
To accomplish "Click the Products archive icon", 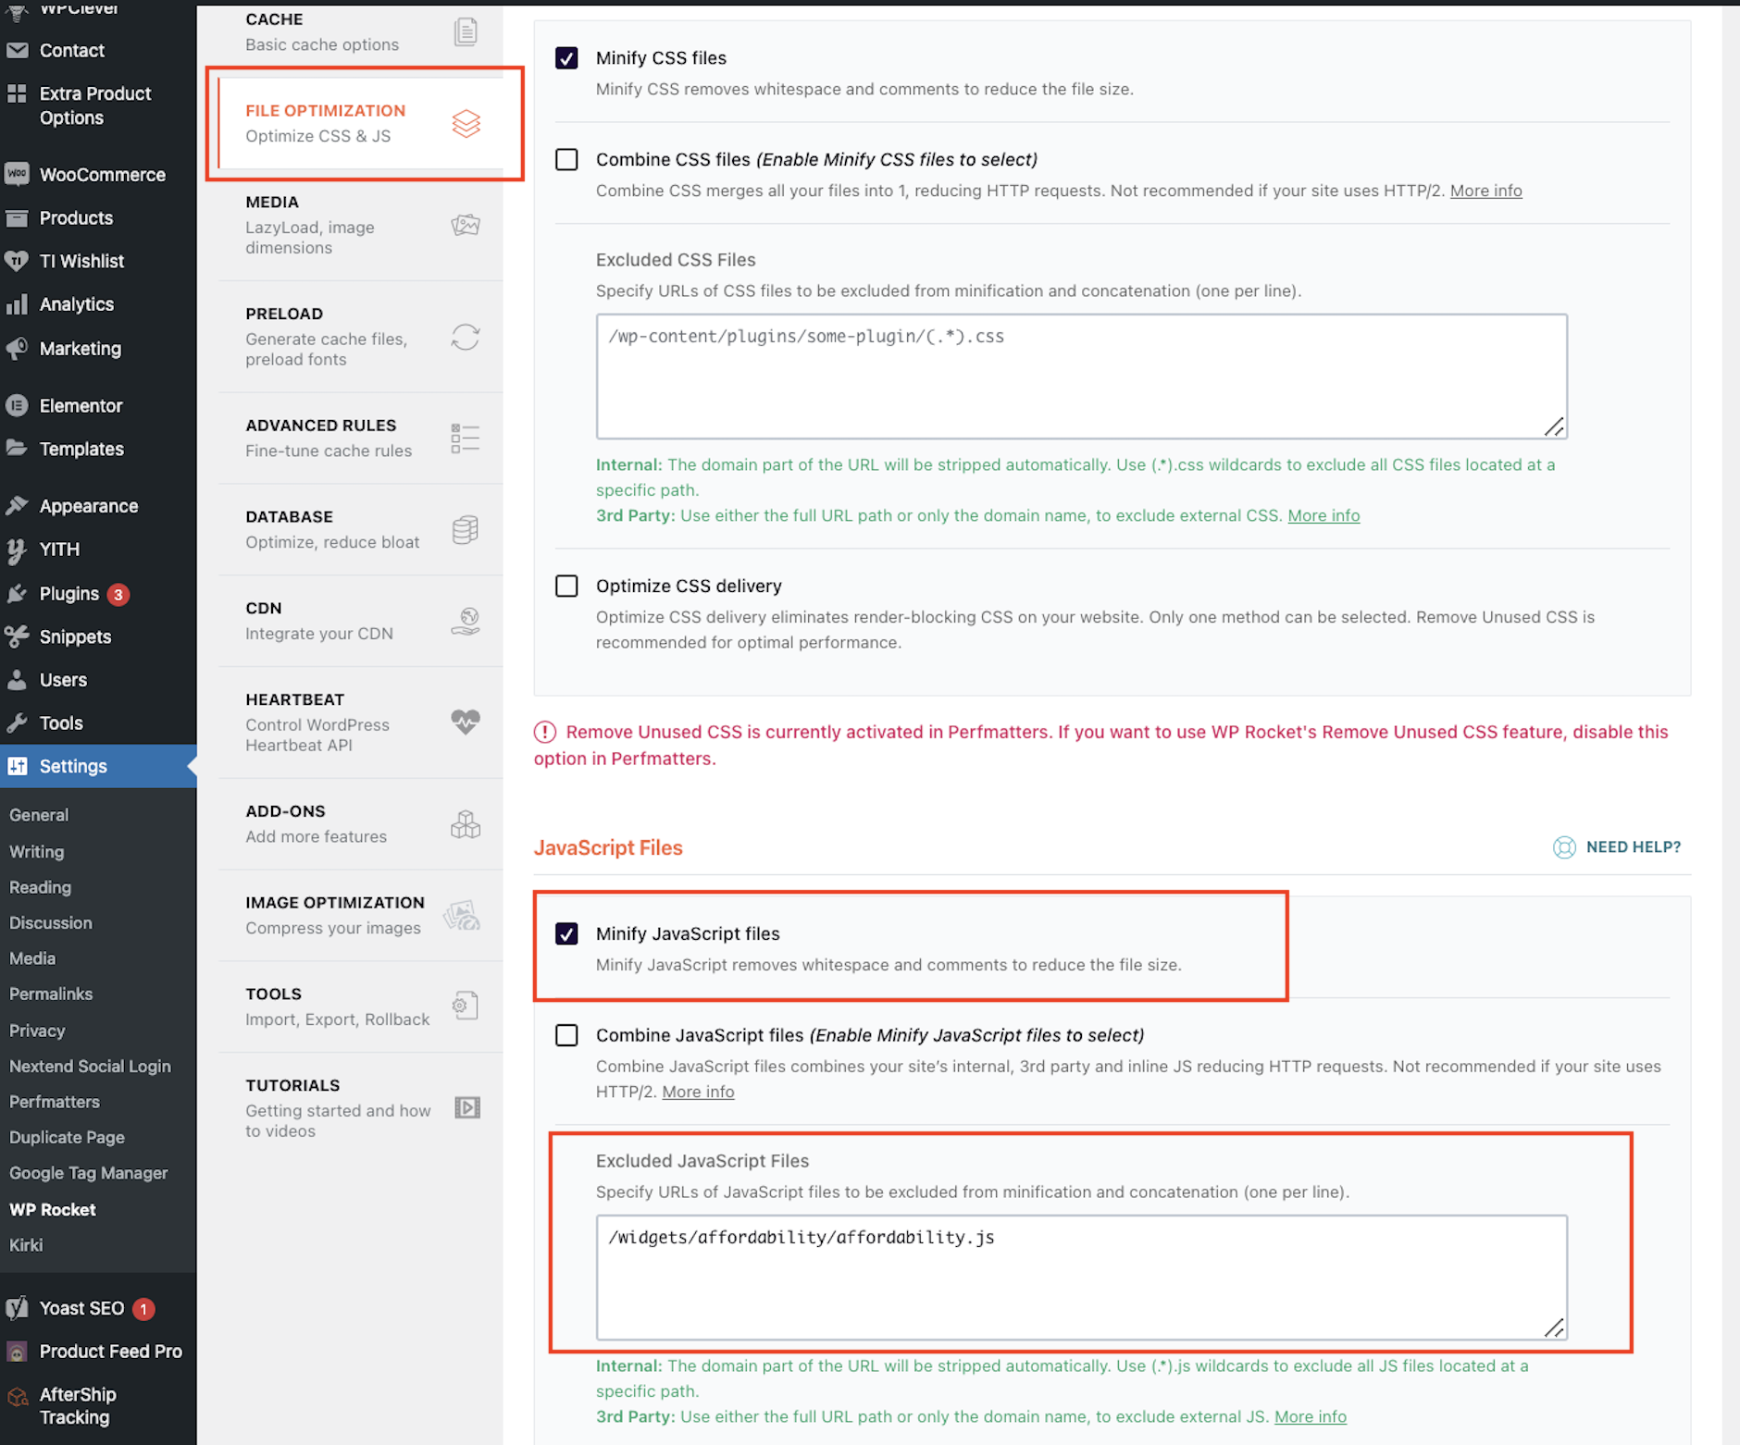I will tap(17, 218).
